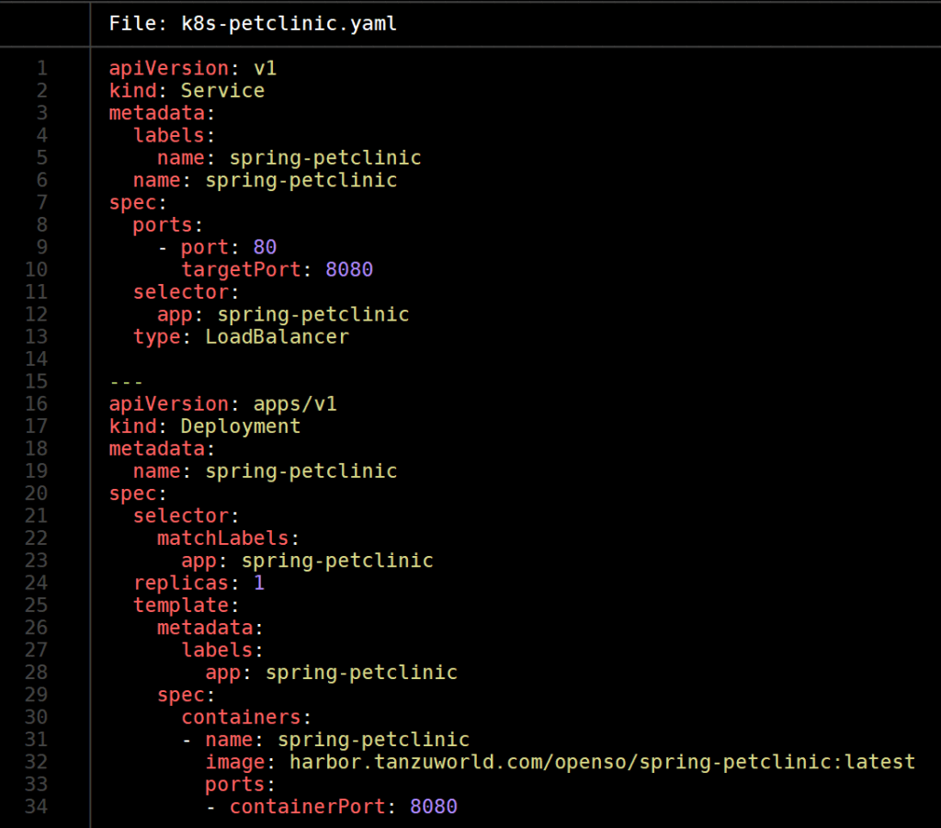Screen dimensions: 941x828
Task: Click the port value 80
Action: click(x=265, y=247)
